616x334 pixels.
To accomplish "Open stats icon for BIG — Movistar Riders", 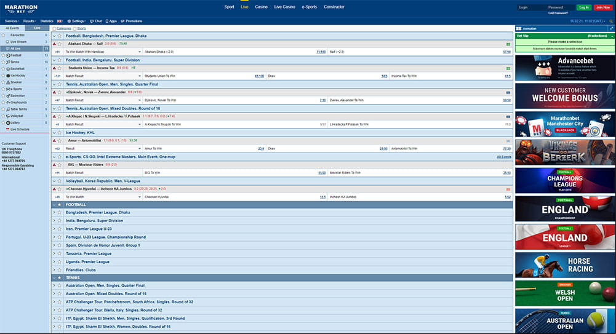I will click(x=55, y=165).
